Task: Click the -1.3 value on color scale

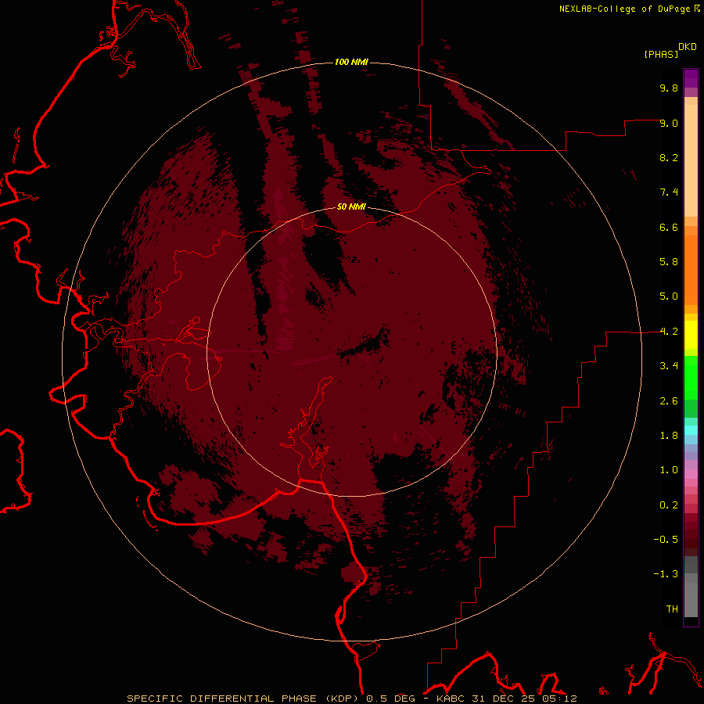Action: point(666,574)
